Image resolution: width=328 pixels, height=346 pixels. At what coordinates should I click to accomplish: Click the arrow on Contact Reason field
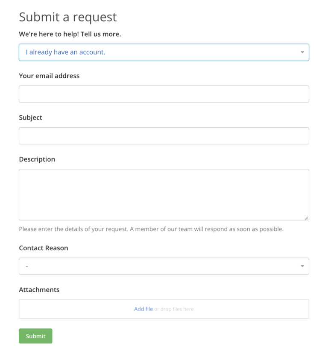point(303,266)
